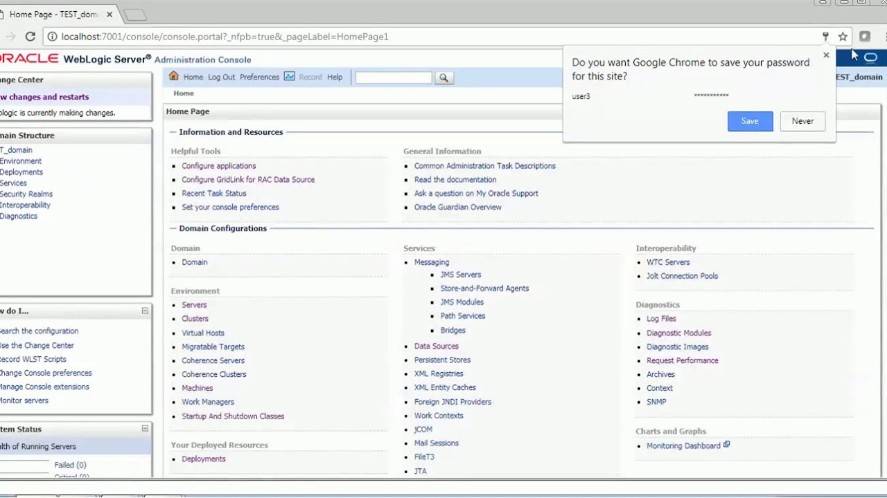Open the Servers link under Environment
Image resolution: width=887 pixels, height=498 pixels.
click(194, 305)
